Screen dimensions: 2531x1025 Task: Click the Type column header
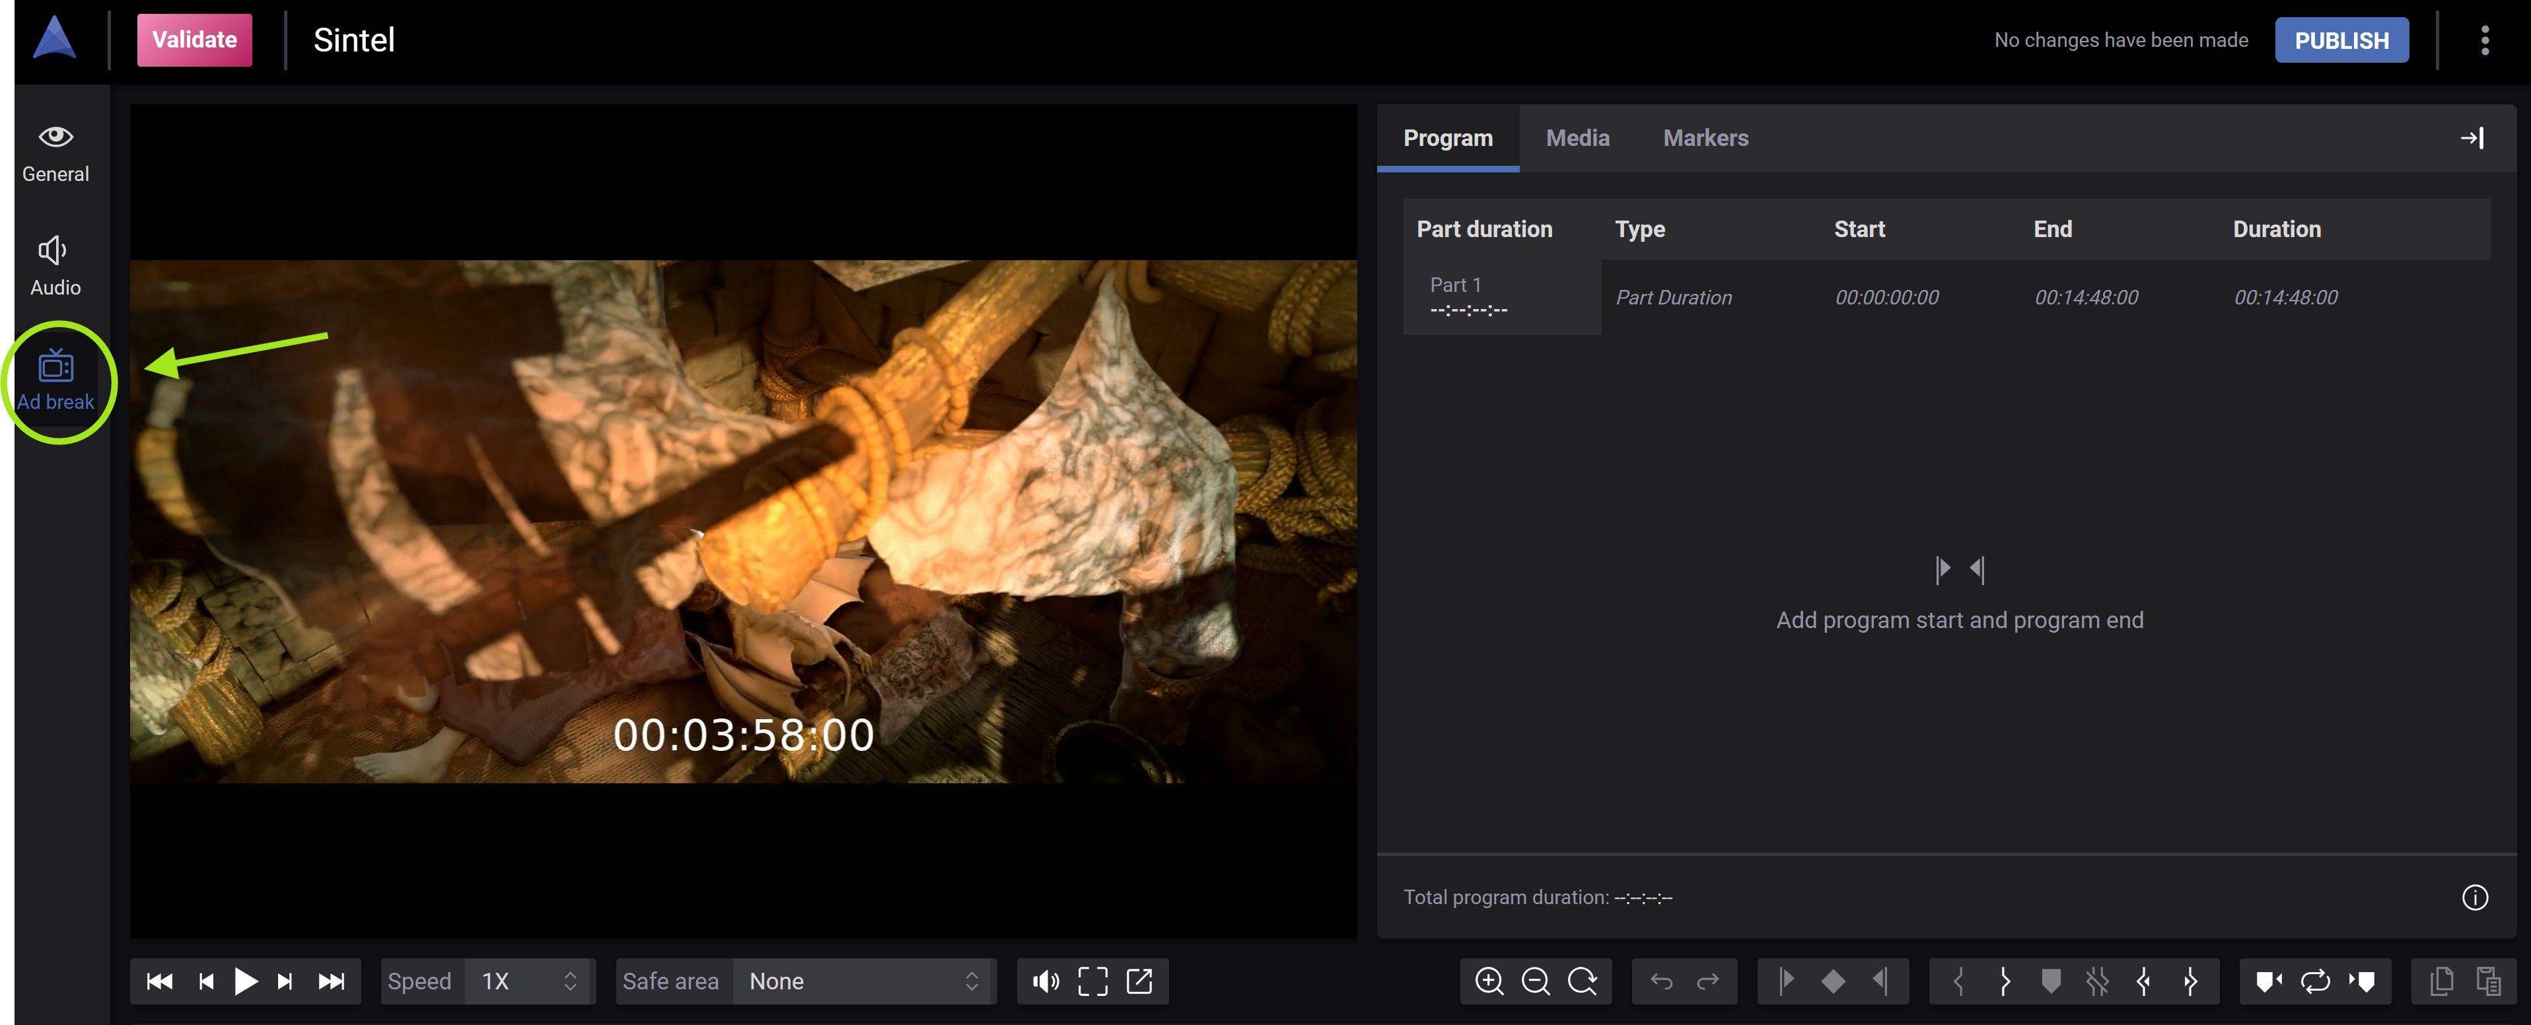1640,229
